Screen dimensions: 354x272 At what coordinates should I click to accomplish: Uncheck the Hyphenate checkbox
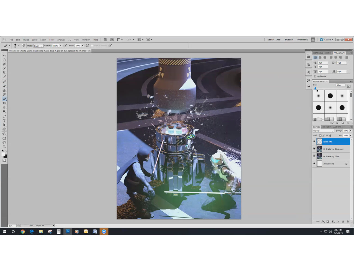pyautogui.click(x=315, y=76)
